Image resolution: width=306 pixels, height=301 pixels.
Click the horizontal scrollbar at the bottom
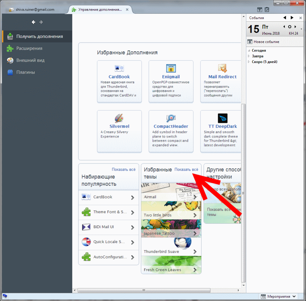(143, 290)
